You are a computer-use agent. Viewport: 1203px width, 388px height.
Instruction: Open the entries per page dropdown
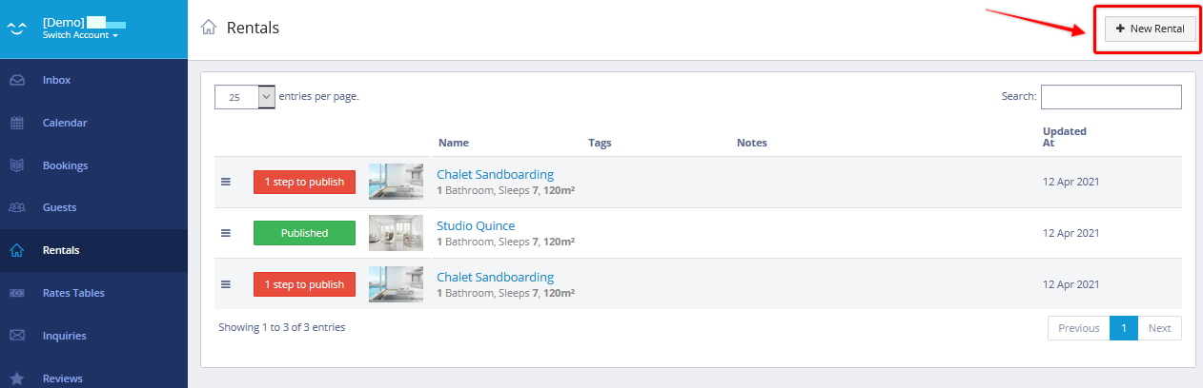point(245,97)
